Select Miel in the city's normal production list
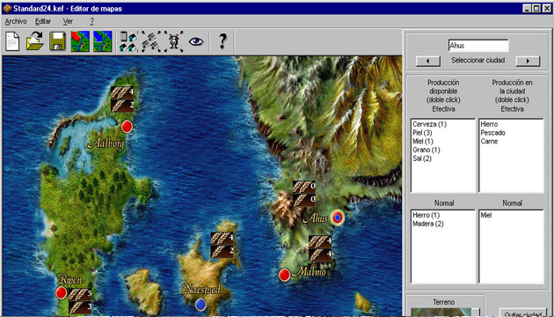 click(486, 215)
